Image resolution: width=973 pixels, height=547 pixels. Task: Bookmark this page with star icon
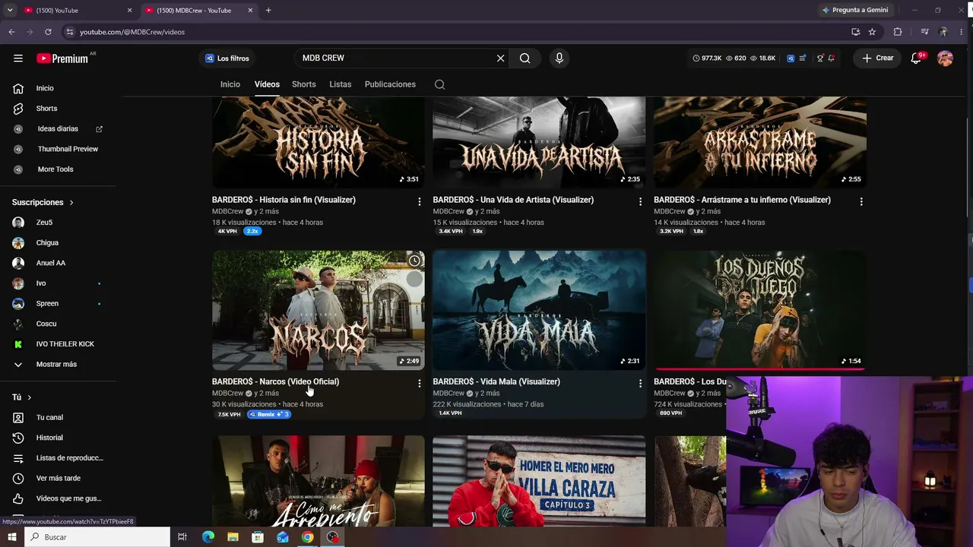[872, 32]
